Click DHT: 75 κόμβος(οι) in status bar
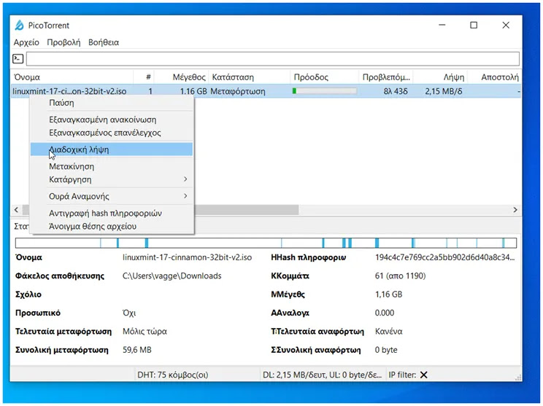543x406 pixels. click(x=173, y=375)
